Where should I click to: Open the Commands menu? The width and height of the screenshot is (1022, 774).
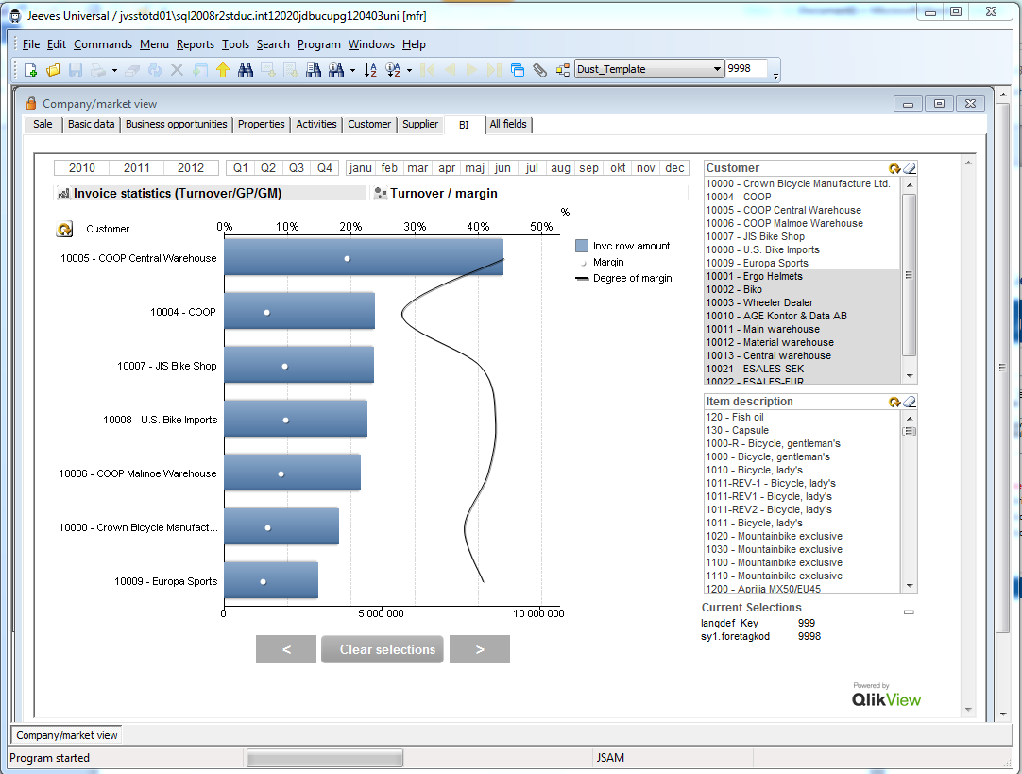tap(103, 44)
